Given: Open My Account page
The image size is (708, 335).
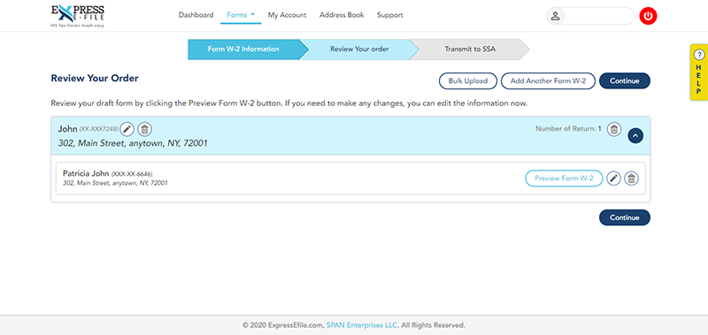Looking at the screenshot, I should click(287, 15).
